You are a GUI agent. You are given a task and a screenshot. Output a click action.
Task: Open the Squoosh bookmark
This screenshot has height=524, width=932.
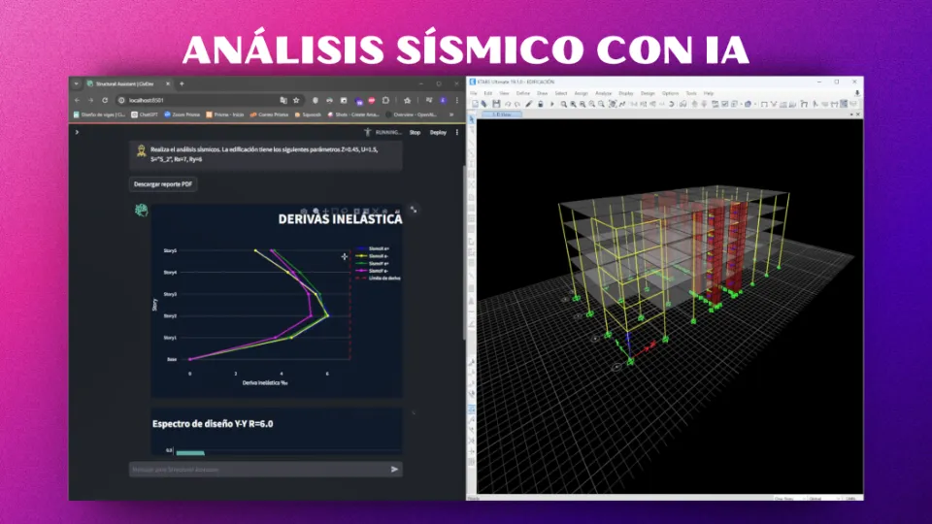tap(308, 115)
